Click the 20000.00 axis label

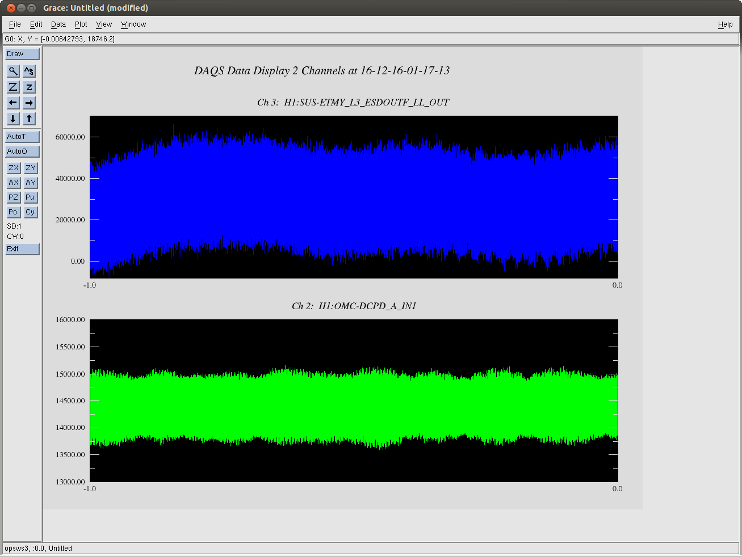tap(70, 220)
